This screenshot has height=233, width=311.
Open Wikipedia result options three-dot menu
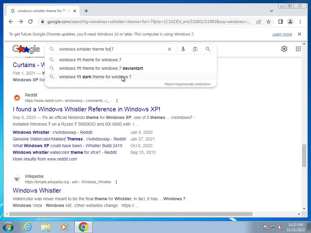(x=116, y=182)
